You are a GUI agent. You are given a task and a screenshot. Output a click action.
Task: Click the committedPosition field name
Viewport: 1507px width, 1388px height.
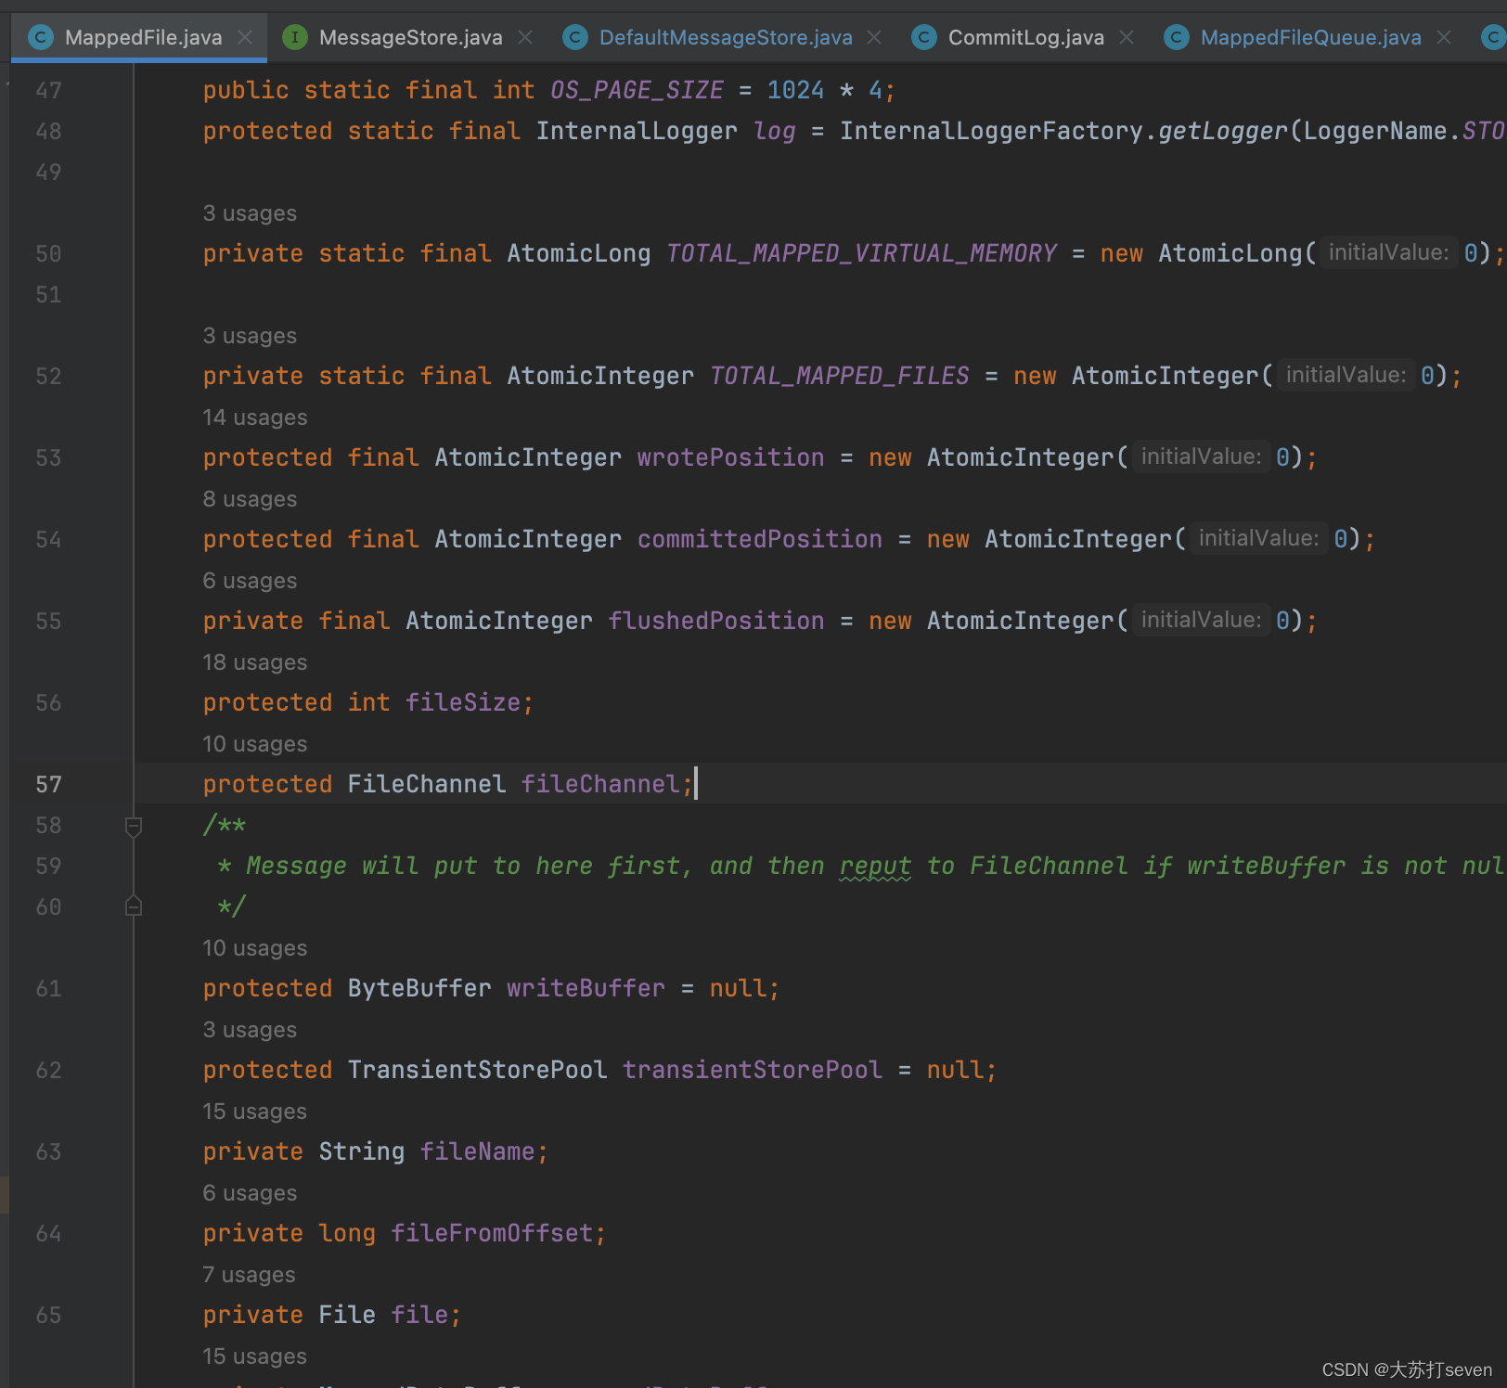(x=760, y=540)
